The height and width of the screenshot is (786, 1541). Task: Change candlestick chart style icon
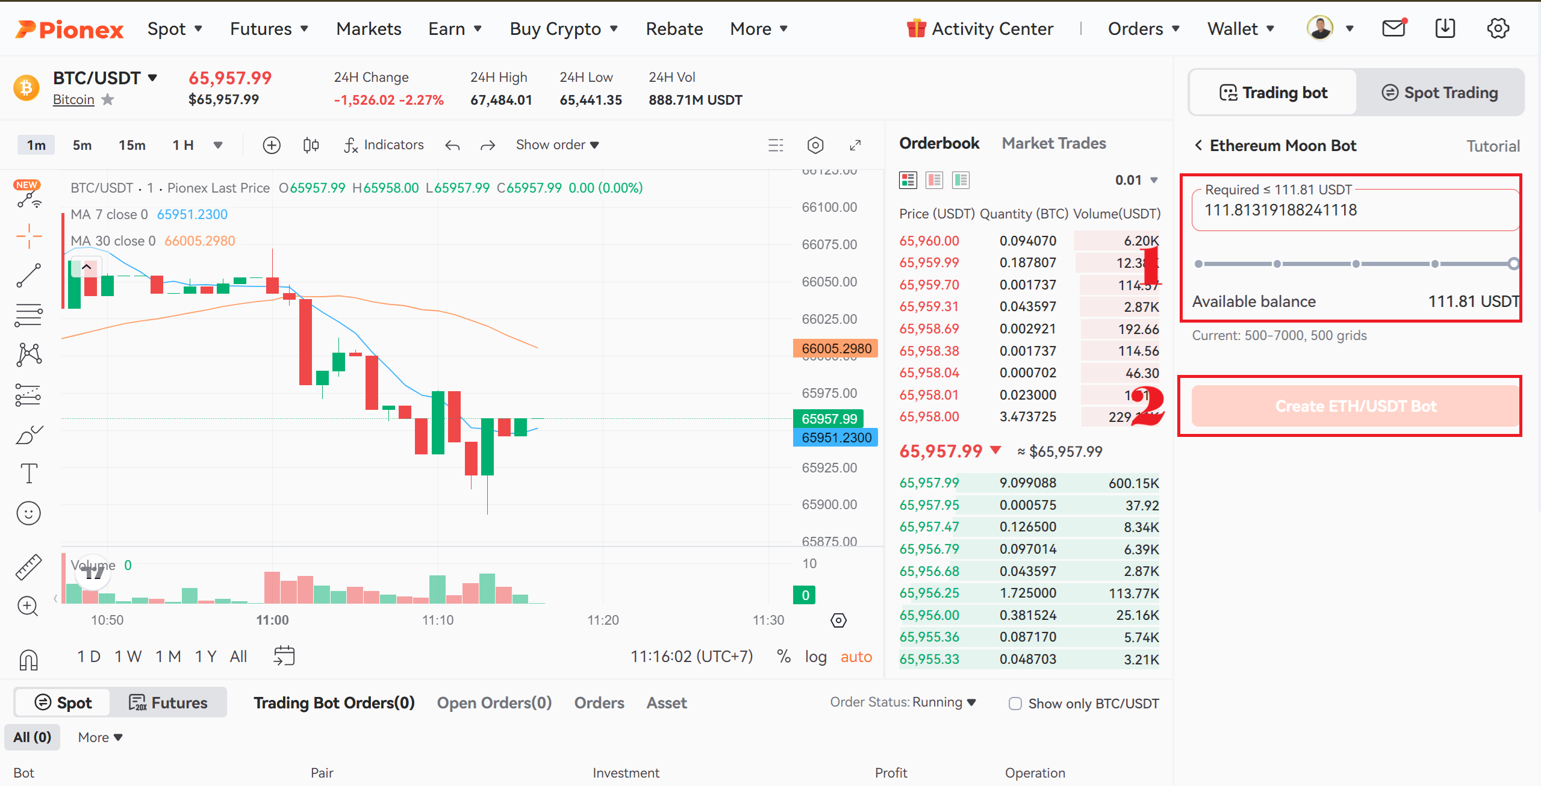[x=311, y=145]
